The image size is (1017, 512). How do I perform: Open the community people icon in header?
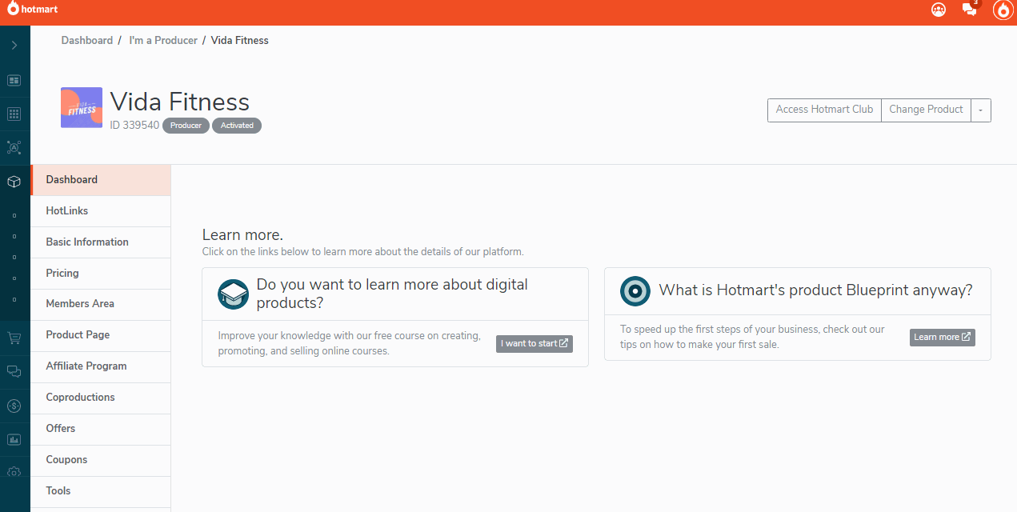coord(939,10)
